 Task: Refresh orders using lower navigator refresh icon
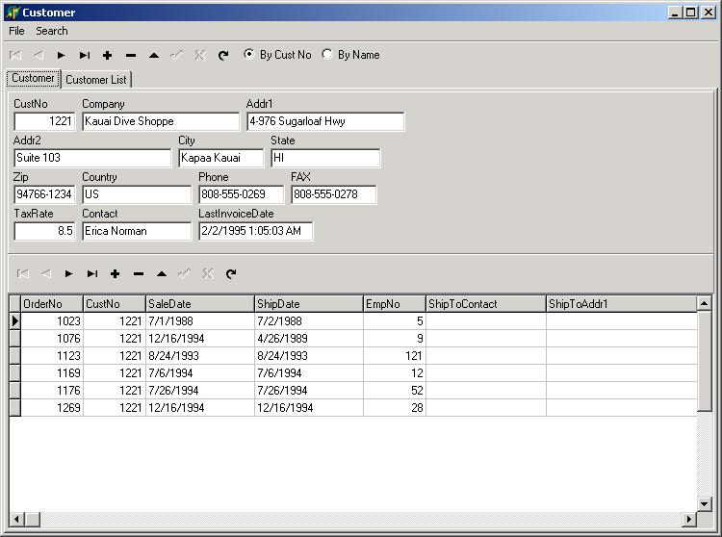231,274
